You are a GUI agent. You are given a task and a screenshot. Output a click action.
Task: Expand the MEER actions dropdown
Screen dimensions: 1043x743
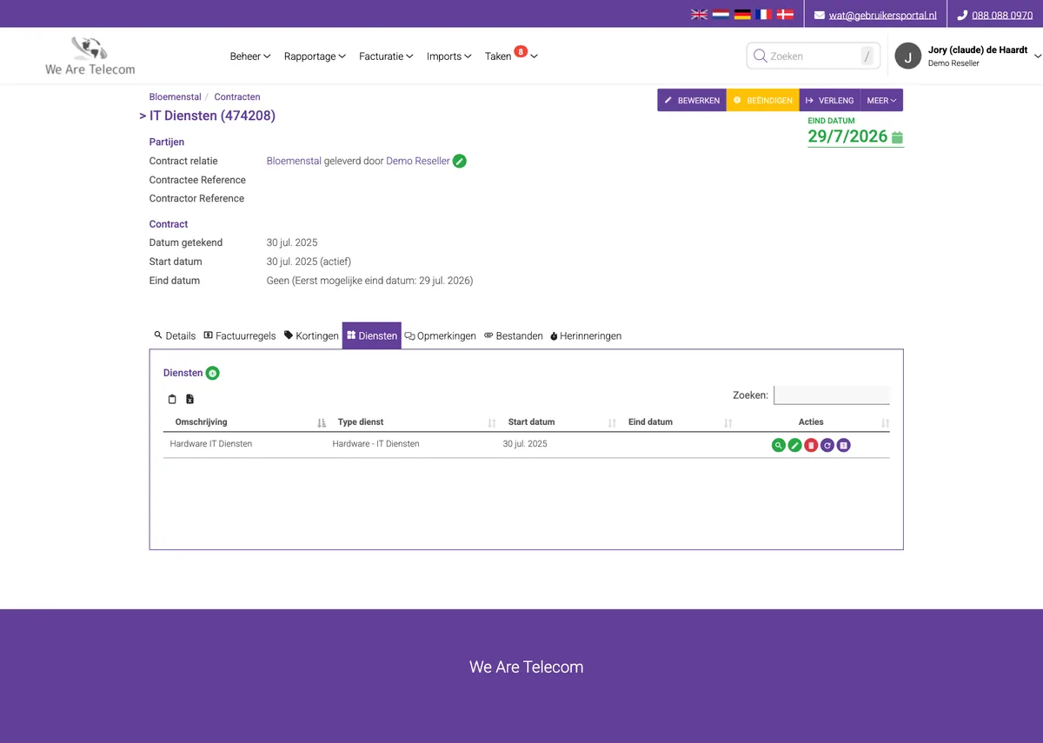coord(881,100)
